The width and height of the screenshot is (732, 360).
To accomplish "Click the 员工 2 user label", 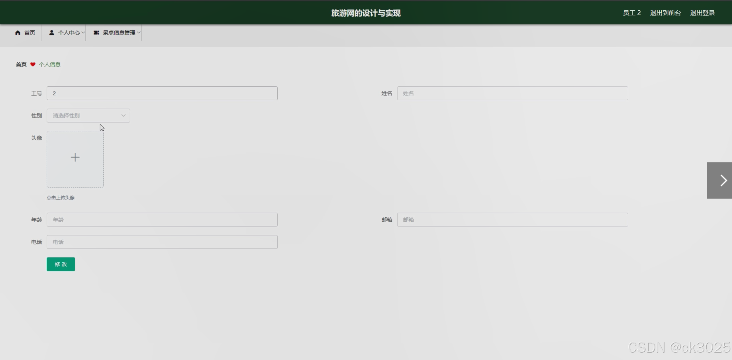I will click(x=632, y=13).
